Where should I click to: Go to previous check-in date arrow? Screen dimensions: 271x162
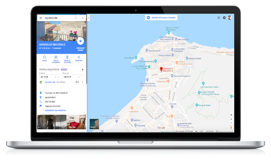click(56, 77)
